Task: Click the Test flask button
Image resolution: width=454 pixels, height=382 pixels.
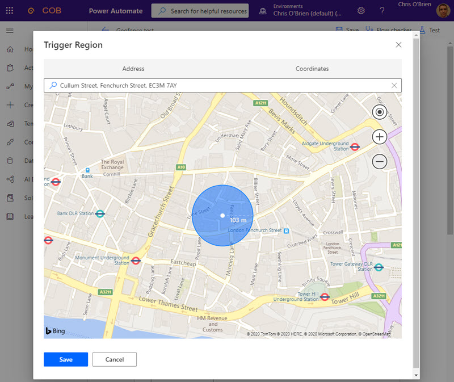Action: pyautogui.click(x=430, y=30)
